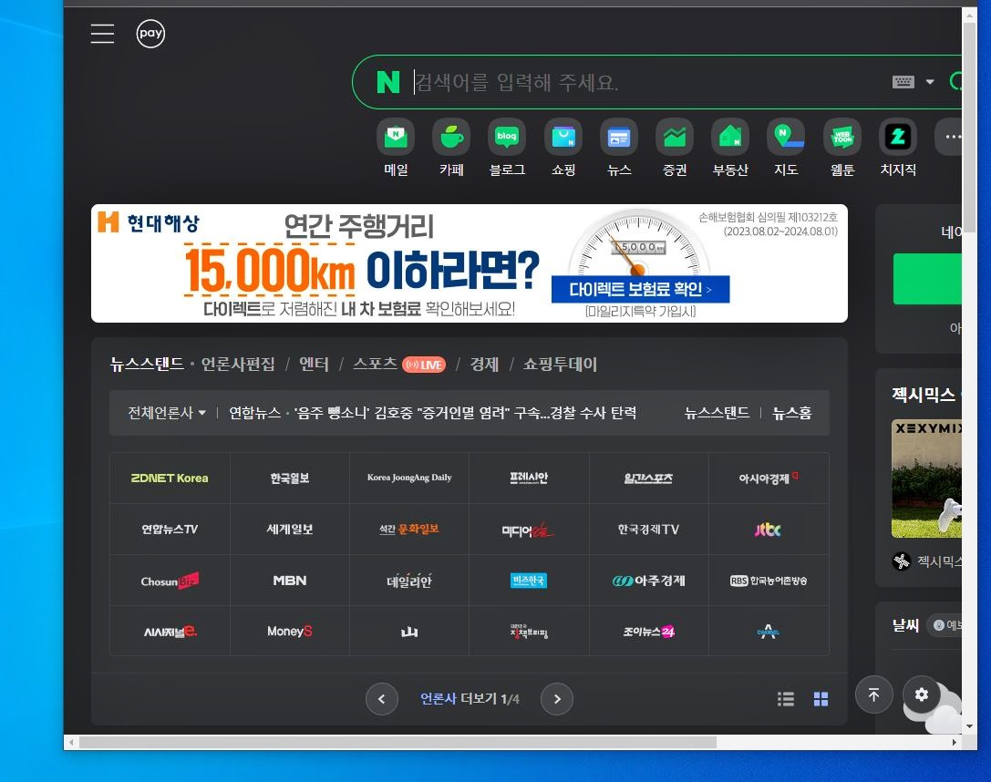Screen dimensions: 991x782
Task: Select the 스포츠 LIVE tab
Action: coord(398,364)
